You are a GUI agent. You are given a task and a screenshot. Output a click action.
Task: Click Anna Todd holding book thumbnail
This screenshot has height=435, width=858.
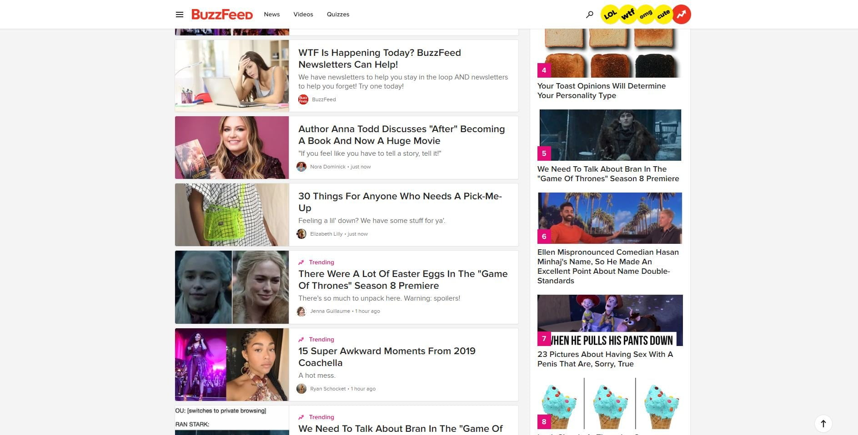point(232,148)
